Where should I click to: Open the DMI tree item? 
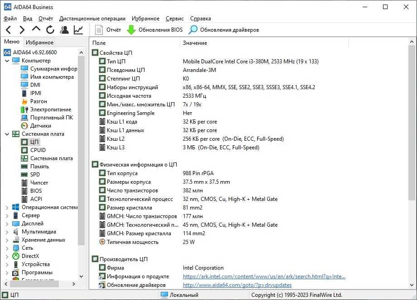[31, 85]
